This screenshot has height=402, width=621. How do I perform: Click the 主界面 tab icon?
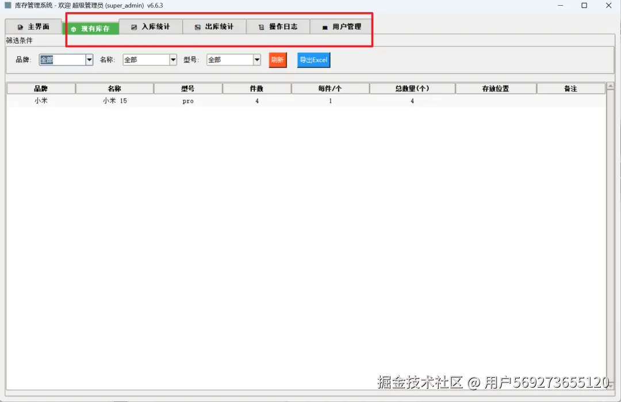(x=20, y=28)
